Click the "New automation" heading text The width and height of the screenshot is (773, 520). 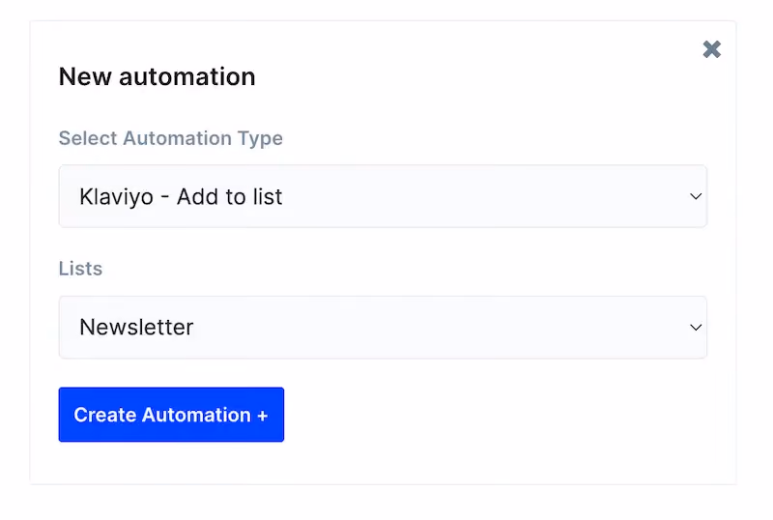click(x=157, y=76)
